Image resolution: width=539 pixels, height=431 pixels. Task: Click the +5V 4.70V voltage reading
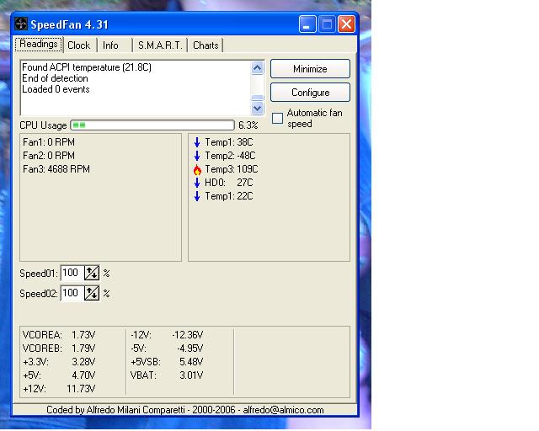59,375
